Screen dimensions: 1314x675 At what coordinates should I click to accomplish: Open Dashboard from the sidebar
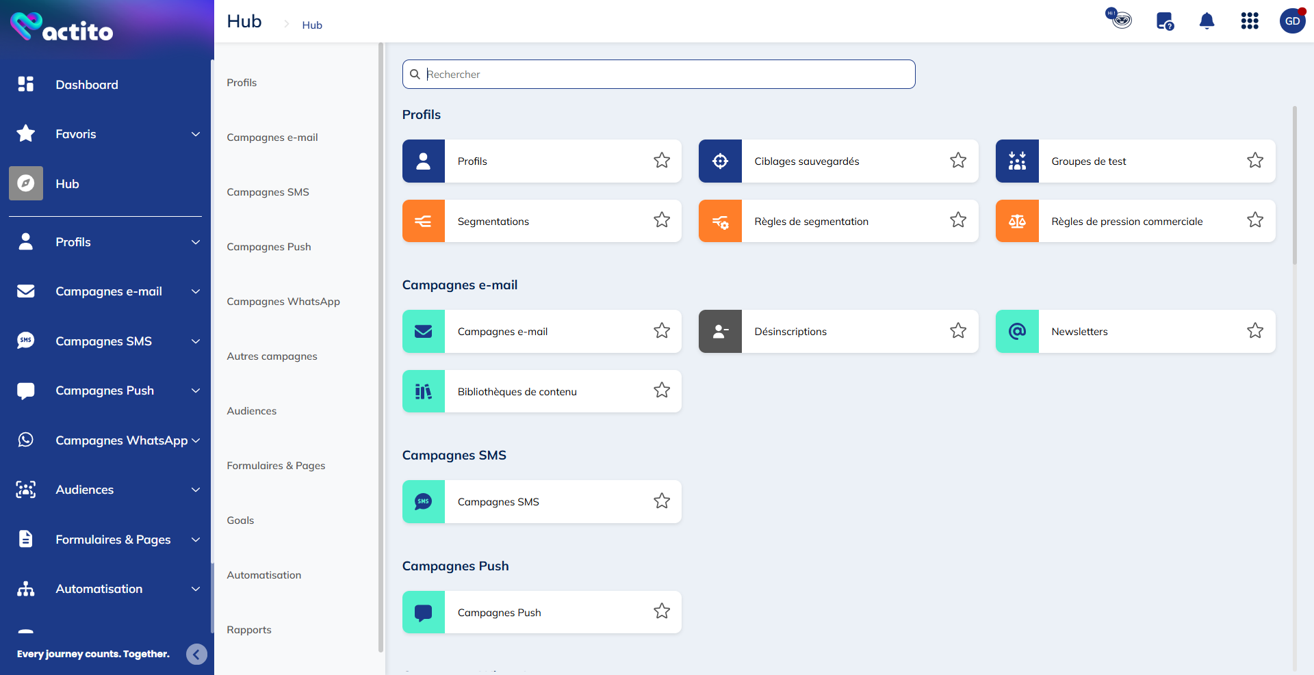click(x=86, y=85)
